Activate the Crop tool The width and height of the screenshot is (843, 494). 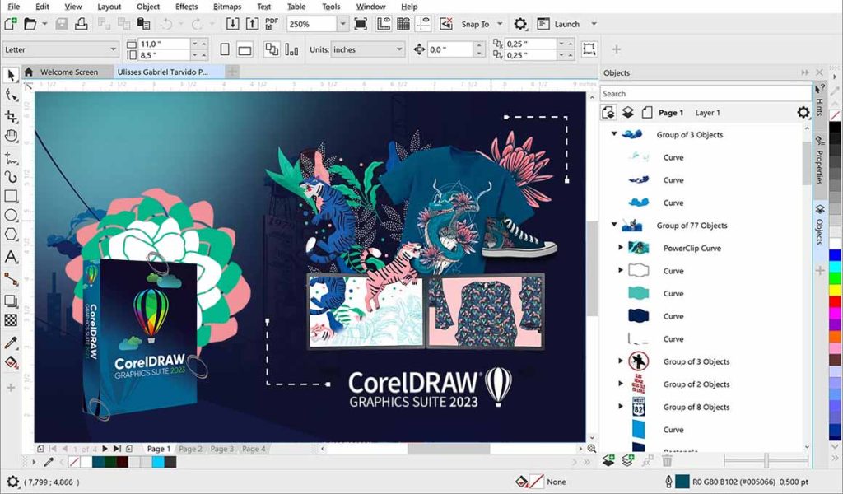[11, 116]
